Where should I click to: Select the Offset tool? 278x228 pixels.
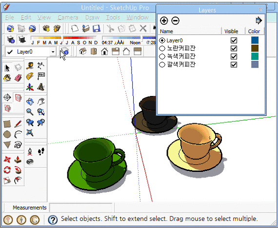18,181
